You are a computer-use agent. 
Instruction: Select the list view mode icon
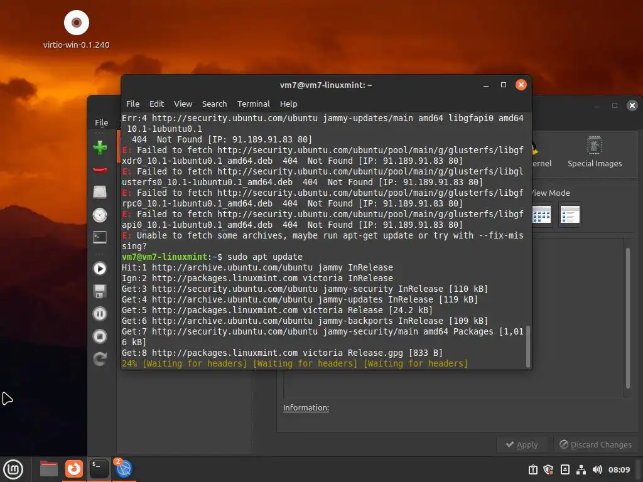point(570,215)
